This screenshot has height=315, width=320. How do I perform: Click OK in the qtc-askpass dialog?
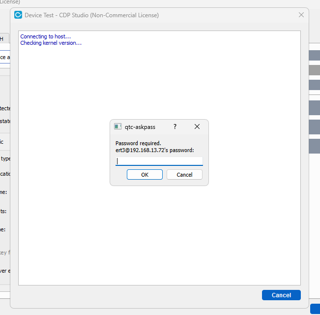click(145, 175)
